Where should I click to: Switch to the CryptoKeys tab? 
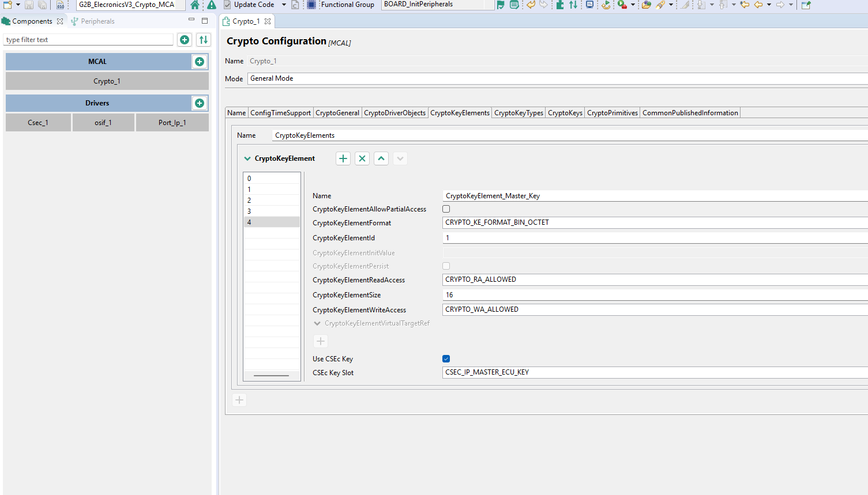(x=565, y=112)
